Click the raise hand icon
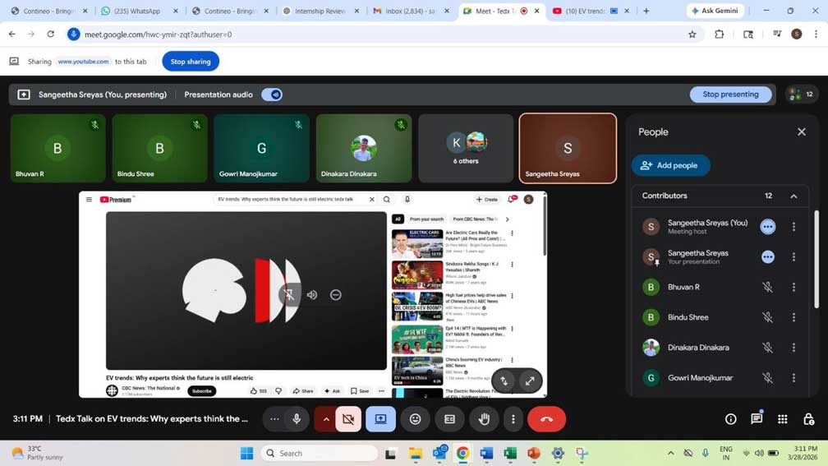 484,419
